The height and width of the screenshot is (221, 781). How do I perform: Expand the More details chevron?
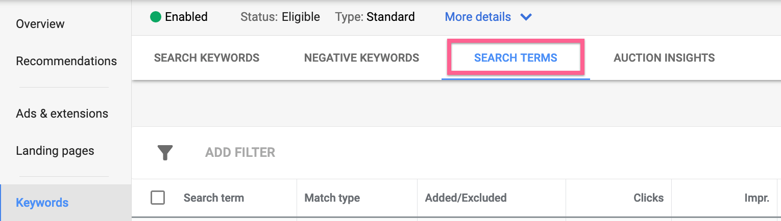tap(526, 17)
